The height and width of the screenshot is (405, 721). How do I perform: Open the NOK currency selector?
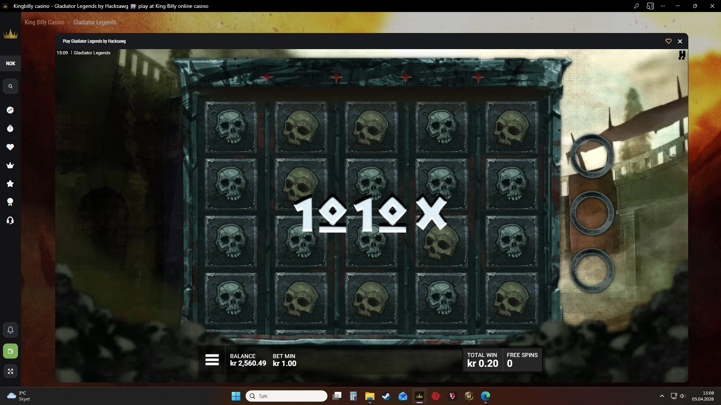click(11, 63)
